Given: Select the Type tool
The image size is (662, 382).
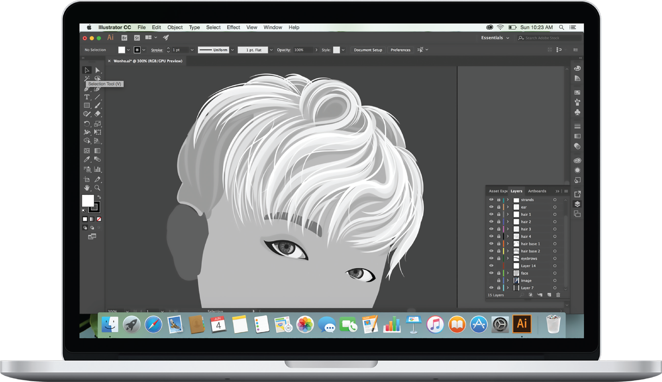Looking at the screenshot, I should click(x=87, y=97).
